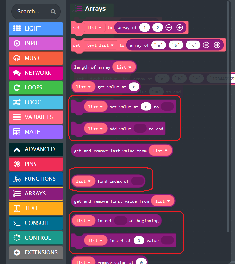Edit value 2 in 'array of' block
Image resolution: width=235 pixels, height=264 pixels.
(158, 28)
